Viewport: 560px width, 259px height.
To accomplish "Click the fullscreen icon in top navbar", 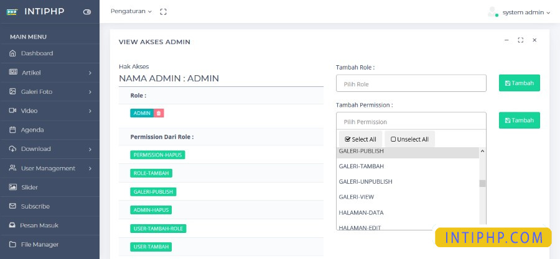I will [x=164, y=12].
